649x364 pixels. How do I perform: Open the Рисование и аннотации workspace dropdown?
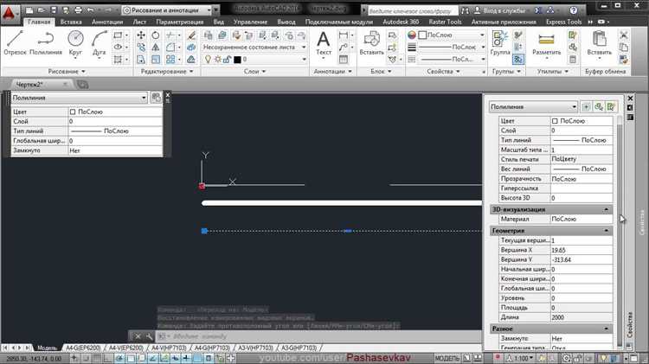point(166,9)
